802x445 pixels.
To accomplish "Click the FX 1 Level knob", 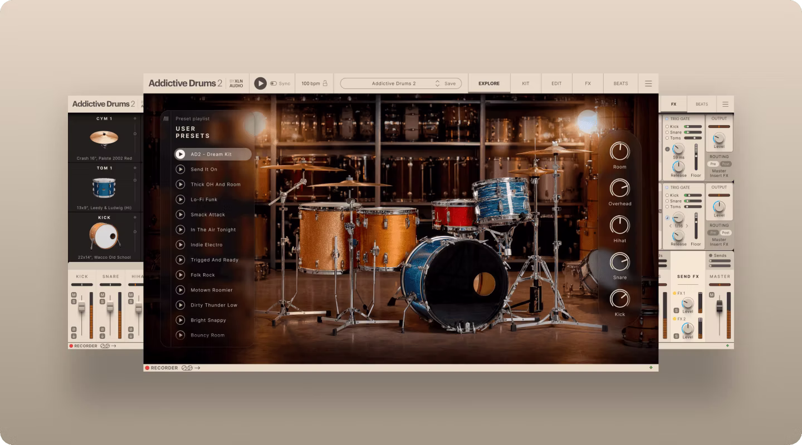I will (x=688, y=303).
